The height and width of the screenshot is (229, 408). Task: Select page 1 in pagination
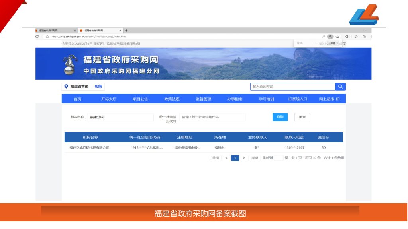tap(235, 158)
